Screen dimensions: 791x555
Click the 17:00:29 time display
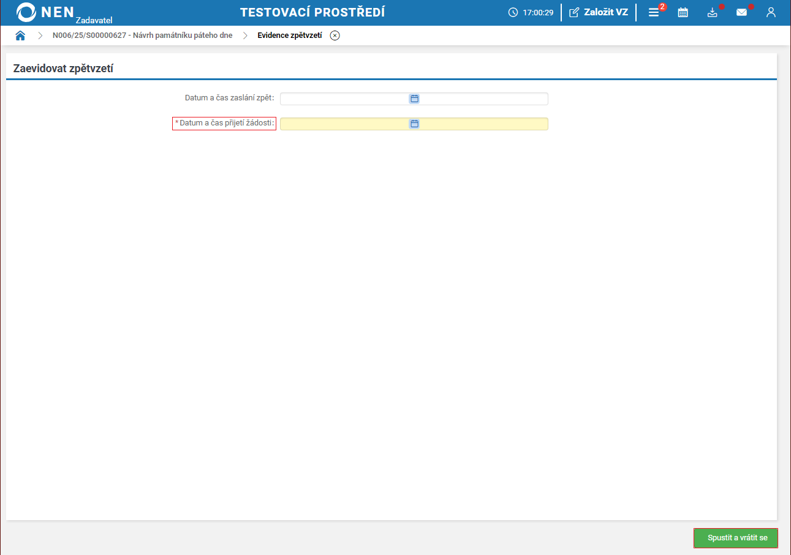538,13
